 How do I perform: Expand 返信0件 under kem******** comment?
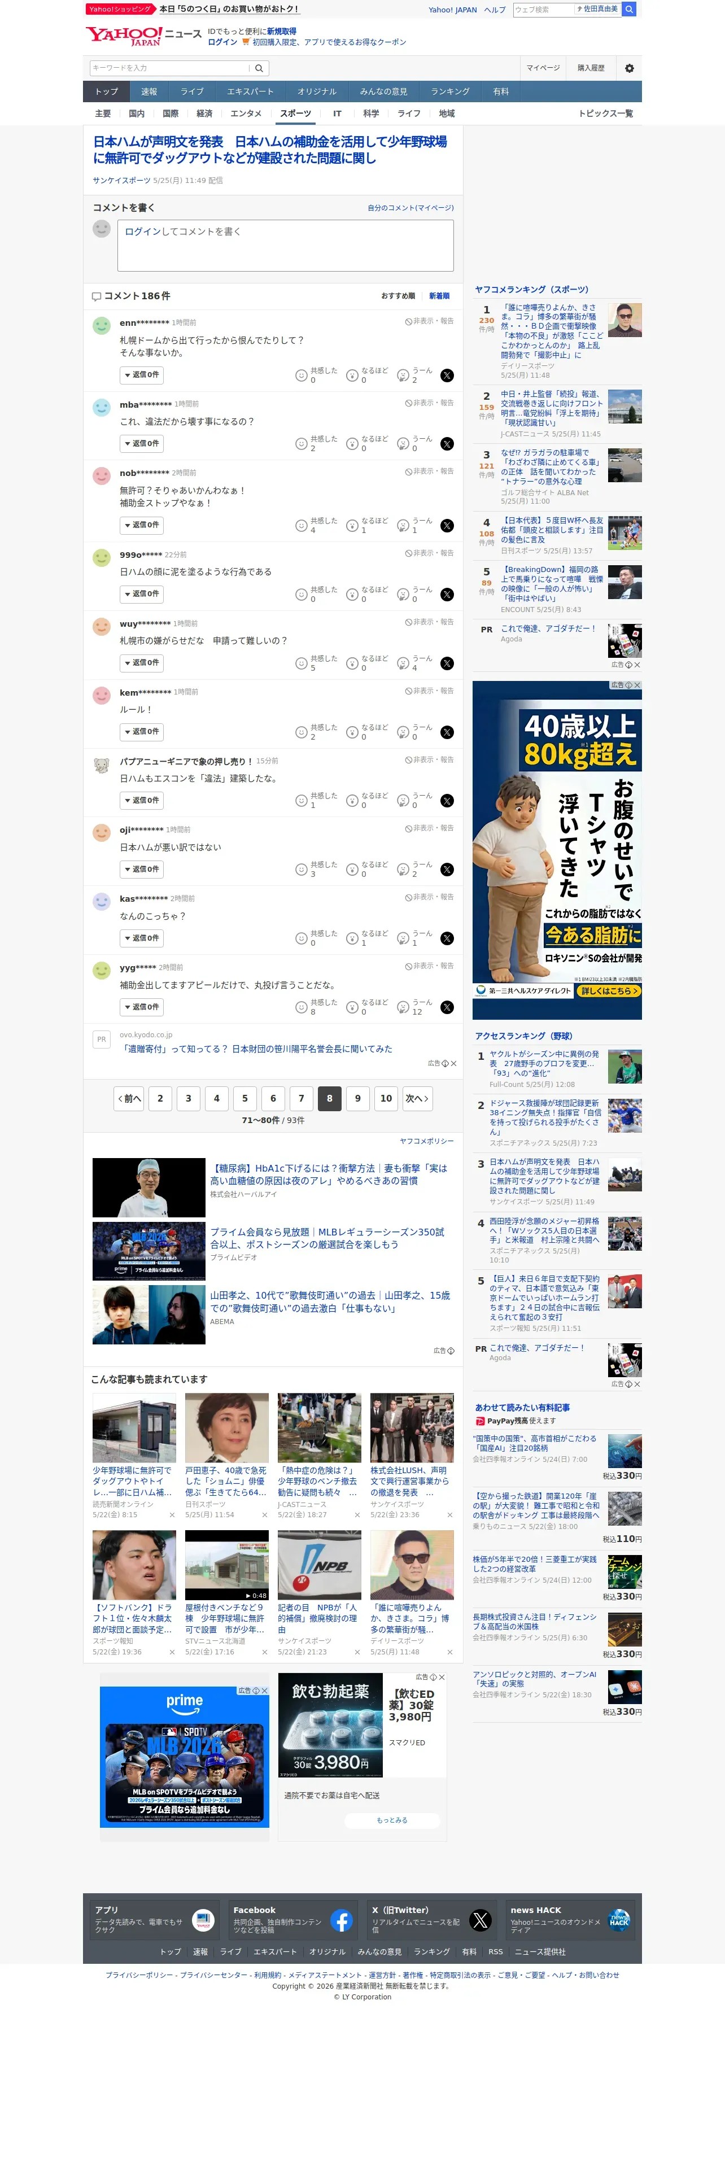(141, 733)
